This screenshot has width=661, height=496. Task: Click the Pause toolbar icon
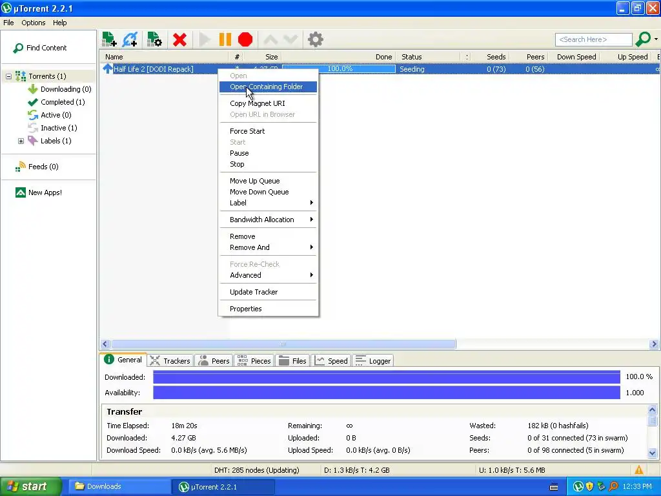[225, 39]
